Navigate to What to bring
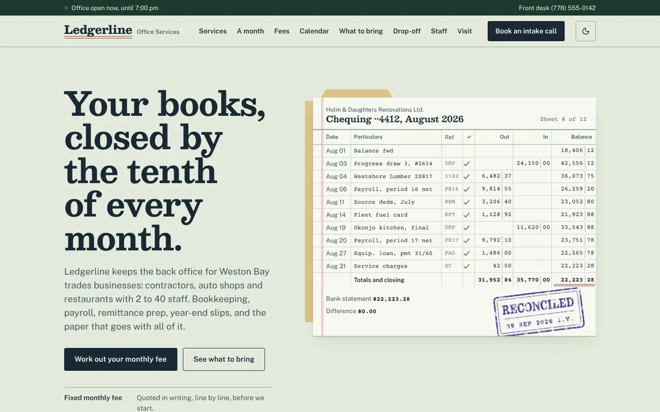 pyautogui.click(x=361, y=31)
